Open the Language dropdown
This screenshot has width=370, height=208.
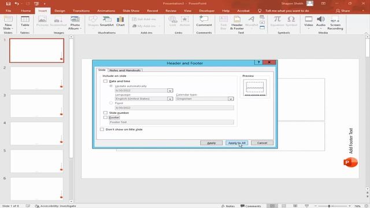pyautogui.click(x=170, y=99)
